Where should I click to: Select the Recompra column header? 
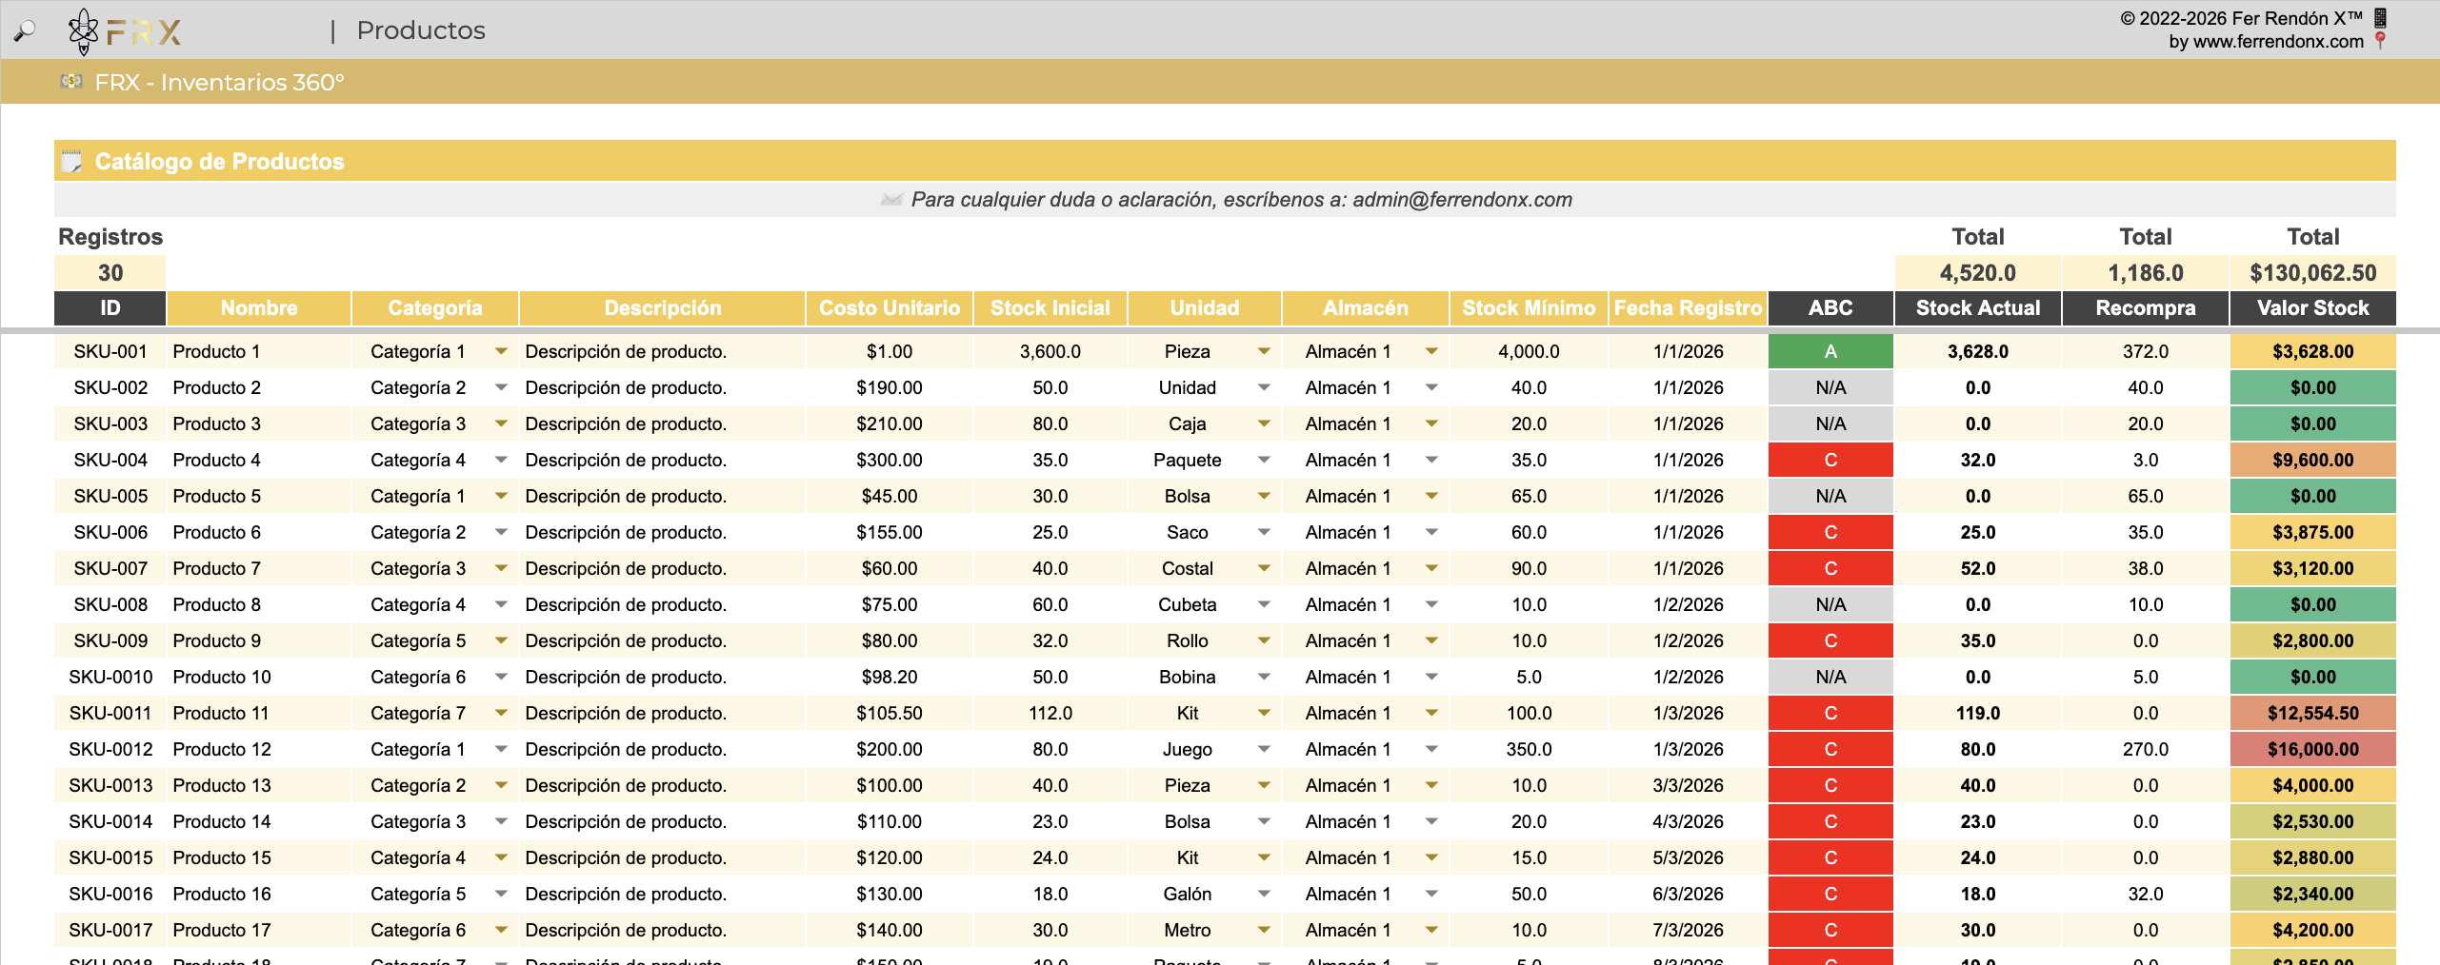point(2146,308)
